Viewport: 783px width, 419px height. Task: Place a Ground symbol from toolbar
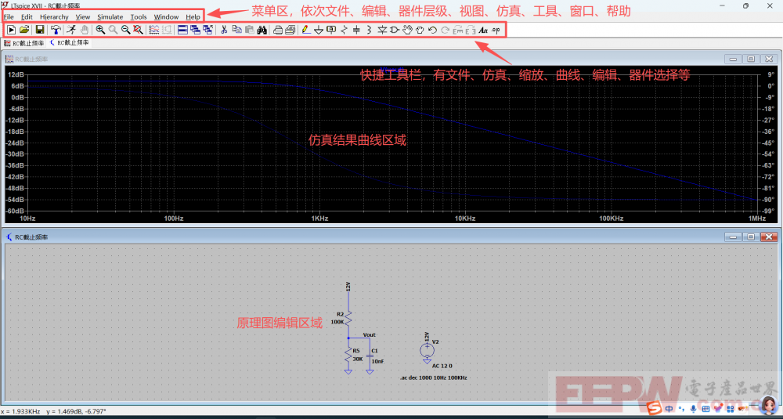pos(319,30)
